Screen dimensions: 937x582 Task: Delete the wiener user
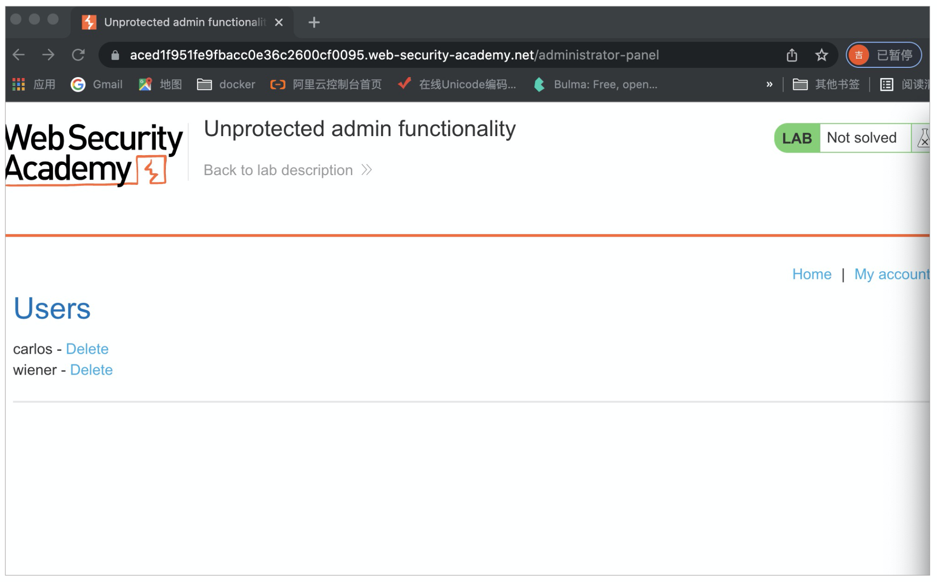coord(91,370)
